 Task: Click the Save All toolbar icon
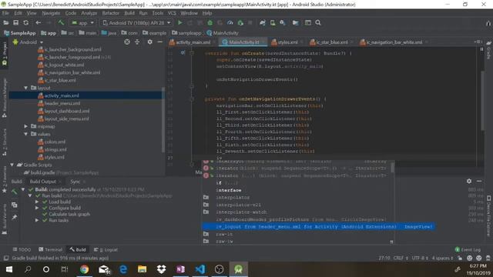pos(15,23)
